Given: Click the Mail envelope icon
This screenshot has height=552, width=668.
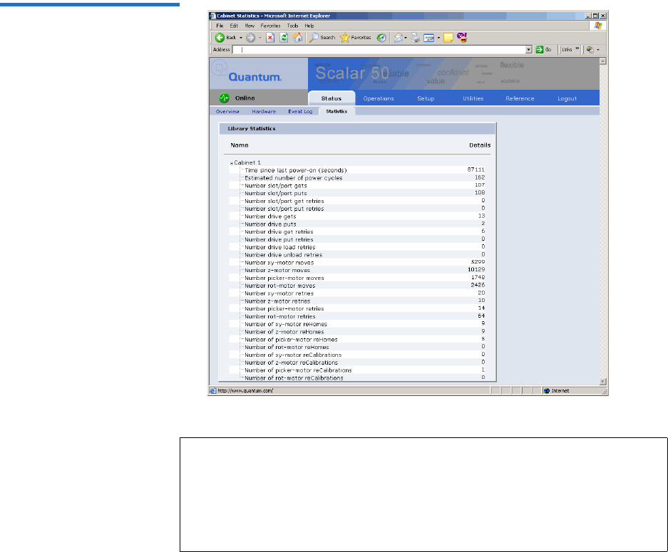Looking at the screenshot, I should 399,38.
